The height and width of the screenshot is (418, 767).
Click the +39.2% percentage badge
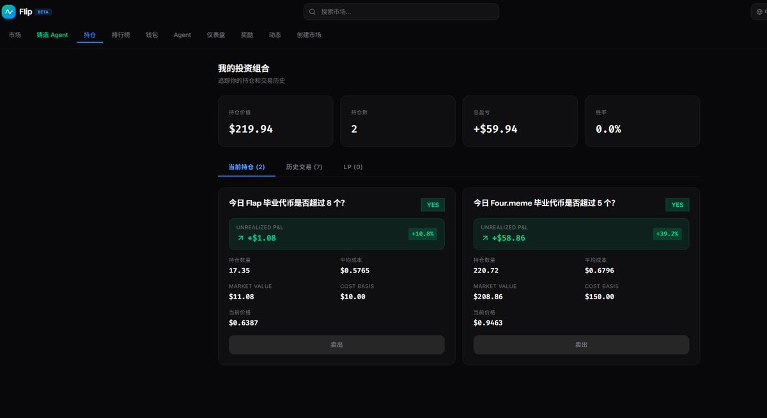tap(667, 234)
